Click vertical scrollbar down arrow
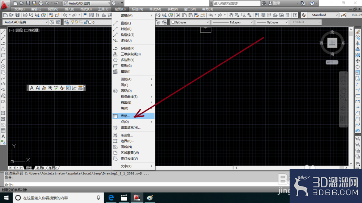 [351, 164]
